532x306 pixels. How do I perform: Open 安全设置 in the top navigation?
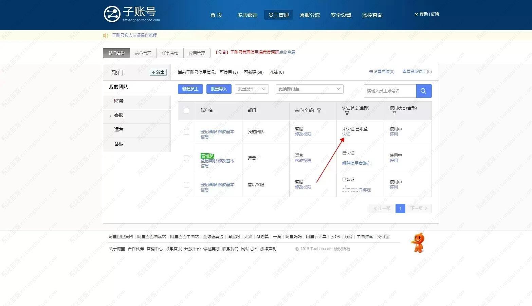pyautogui.click(x=341, y=15)
